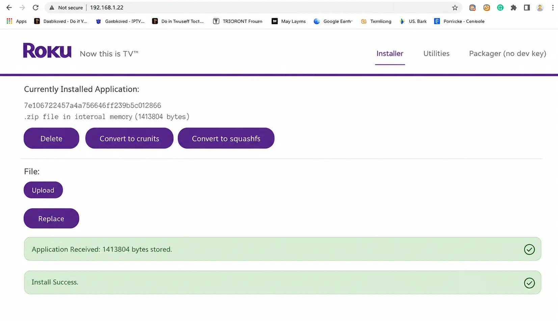
Task: Open the Gaebkoved - IPTV... bookmark
Action: pos(120,21)
